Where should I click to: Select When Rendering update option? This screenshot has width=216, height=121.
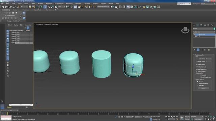coord(198,84)
